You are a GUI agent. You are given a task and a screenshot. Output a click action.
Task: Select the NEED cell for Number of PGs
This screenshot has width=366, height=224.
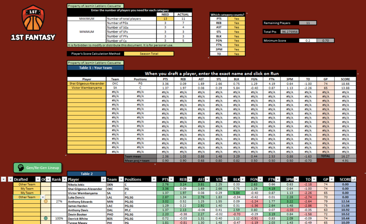coord(165,23)
